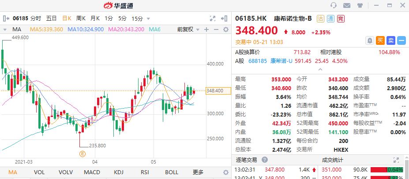Toggle BOLL indicator
409x179 pixels.
171,172
